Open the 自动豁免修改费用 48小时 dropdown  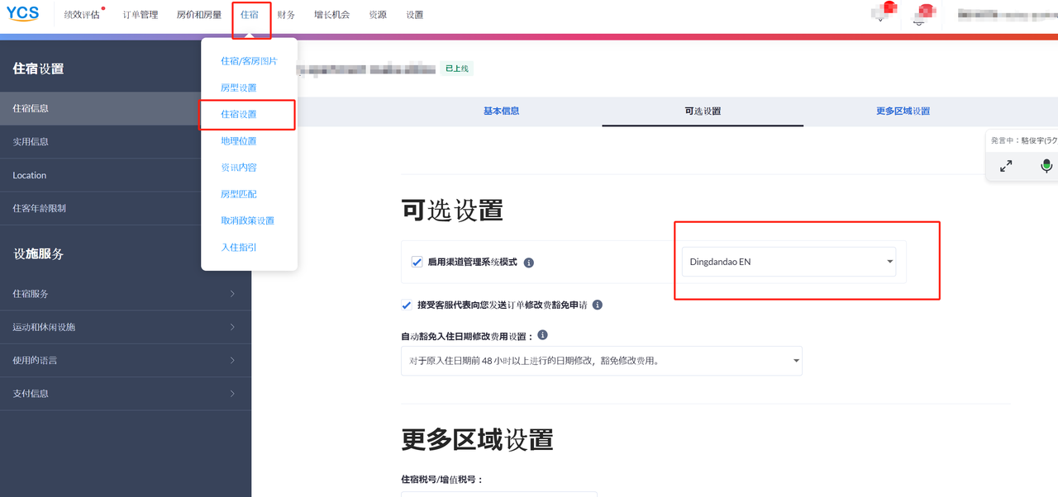click(x=601, y=361)
